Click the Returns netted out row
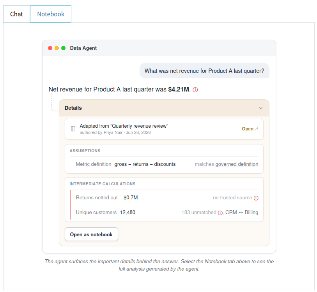The image size is (317, 292). (164, 198)
